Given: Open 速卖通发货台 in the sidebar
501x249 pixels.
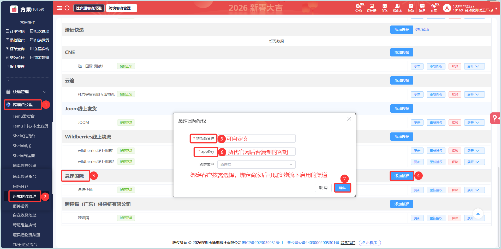Looking at the screenshot, I should pos(25,176).
